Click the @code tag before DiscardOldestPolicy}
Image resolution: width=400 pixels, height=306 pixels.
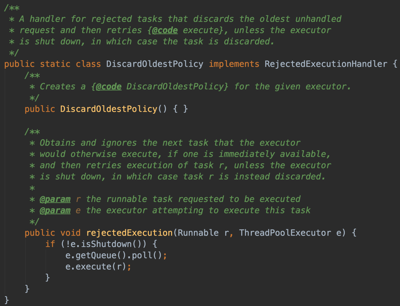coord(109,87)
